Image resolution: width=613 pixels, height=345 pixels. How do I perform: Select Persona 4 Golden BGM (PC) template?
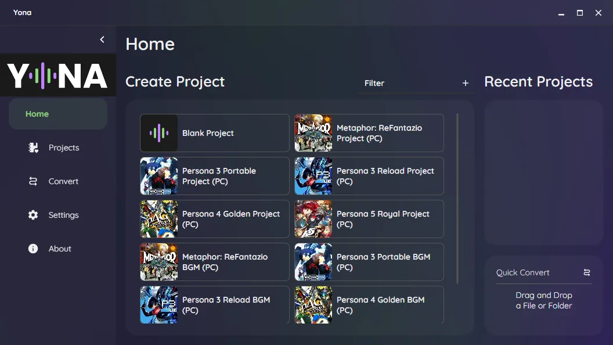coord(369,305)
